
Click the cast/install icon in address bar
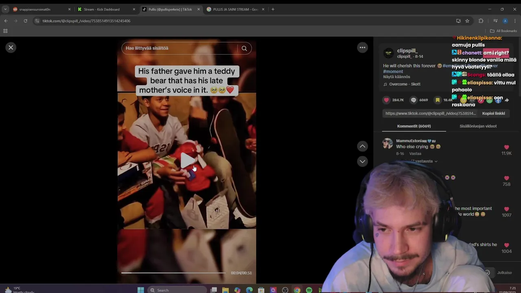pyautogui.click(x=458, y=21)
